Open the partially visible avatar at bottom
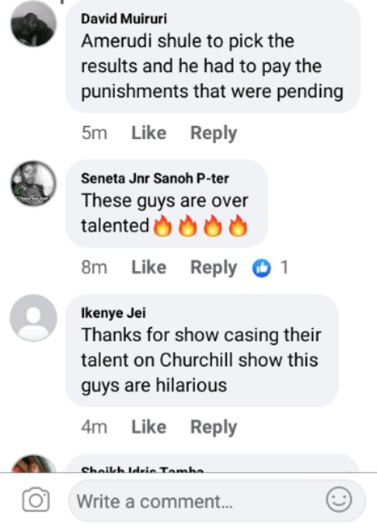The image size is (377, 528). point(34,464)
